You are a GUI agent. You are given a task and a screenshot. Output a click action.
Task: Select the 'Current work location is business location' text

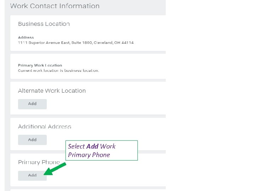(58, 70)
